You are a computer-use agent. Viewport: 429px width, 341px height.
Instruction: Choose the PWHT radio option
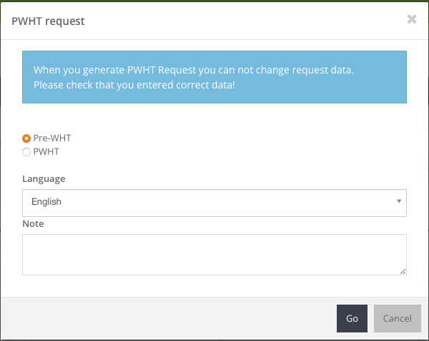point(26,151)
